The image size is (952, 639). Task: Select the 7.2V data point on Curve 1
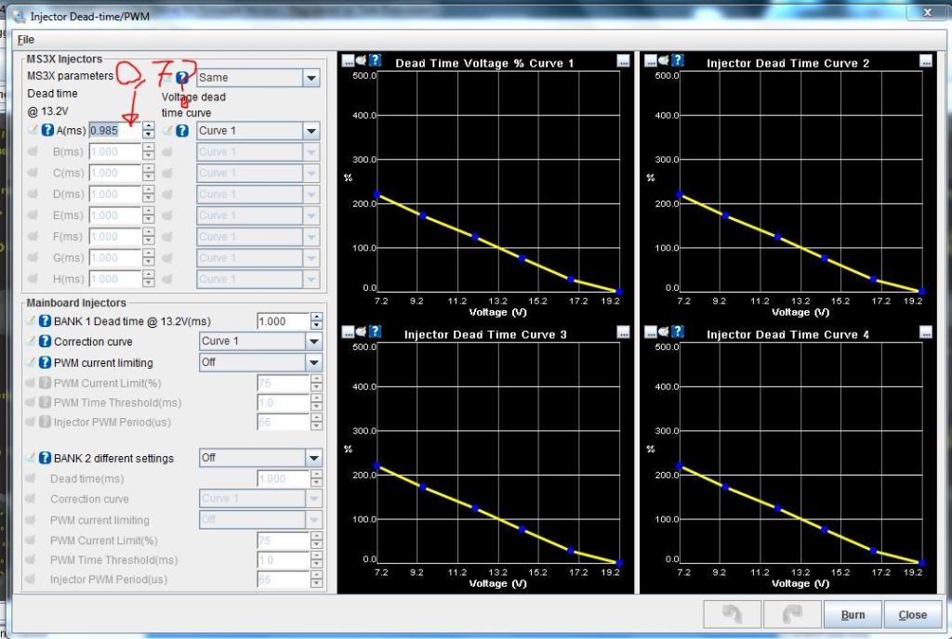(377, 194)
